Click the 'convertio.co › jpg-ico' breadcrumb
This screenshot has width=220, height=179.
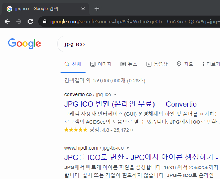pos(88,94)
